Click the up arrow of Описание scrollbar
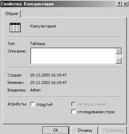The height and width of the screenshot is (134, 129). [x=119, y=51]
